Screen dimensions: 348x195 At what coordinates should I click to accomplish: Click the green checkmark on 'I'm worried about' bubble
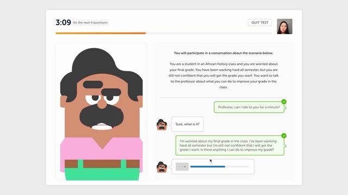284,136
